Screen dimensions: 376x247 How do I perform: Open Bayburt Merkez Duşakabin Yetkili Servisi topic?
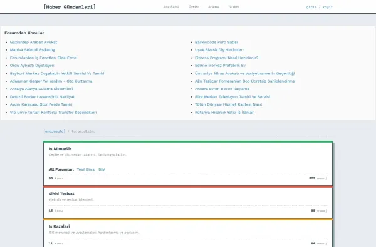(x=57, y=73)
